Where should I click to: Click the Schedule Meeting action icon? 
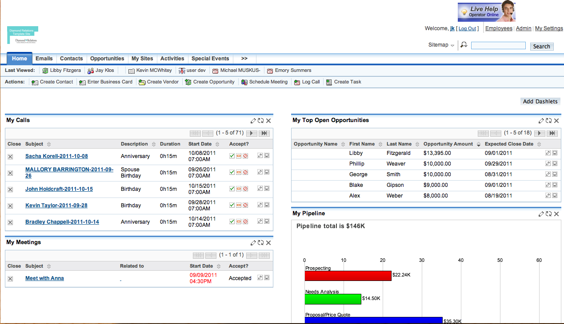coord(244,82)
